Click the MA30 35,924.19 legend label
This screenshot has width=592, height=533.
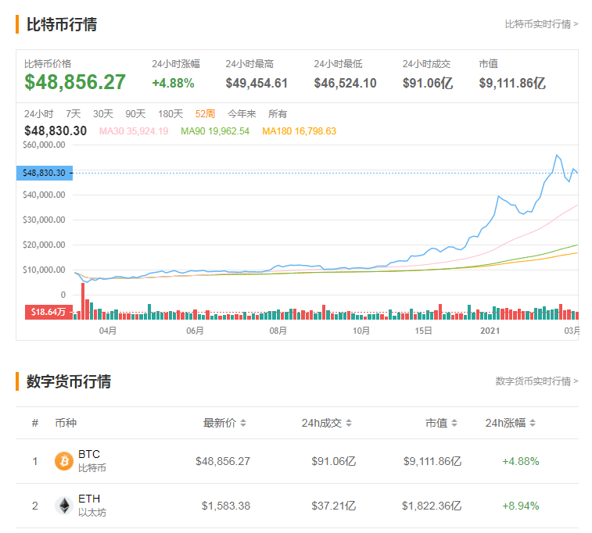(x=134, y=131)
